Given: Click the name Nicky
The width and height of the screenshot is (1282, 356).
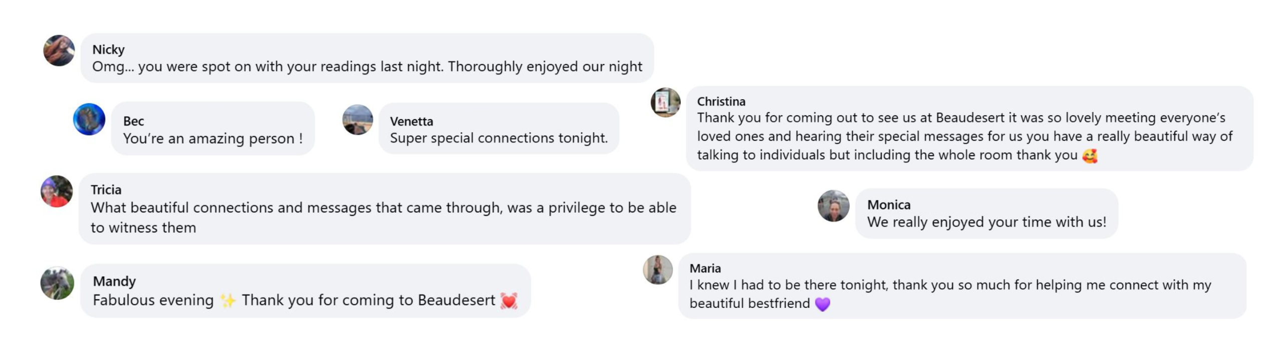Looking at the screenshot, I should 108,50.
